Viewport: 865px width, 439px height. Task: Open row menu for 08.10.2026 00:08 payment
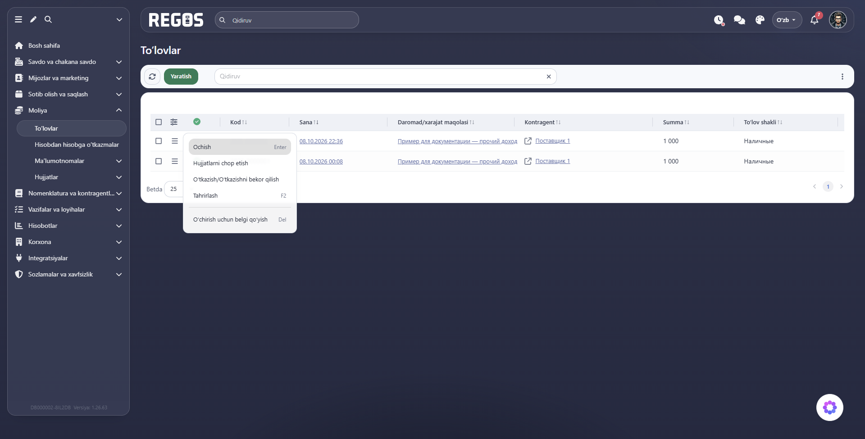point(175,161)
